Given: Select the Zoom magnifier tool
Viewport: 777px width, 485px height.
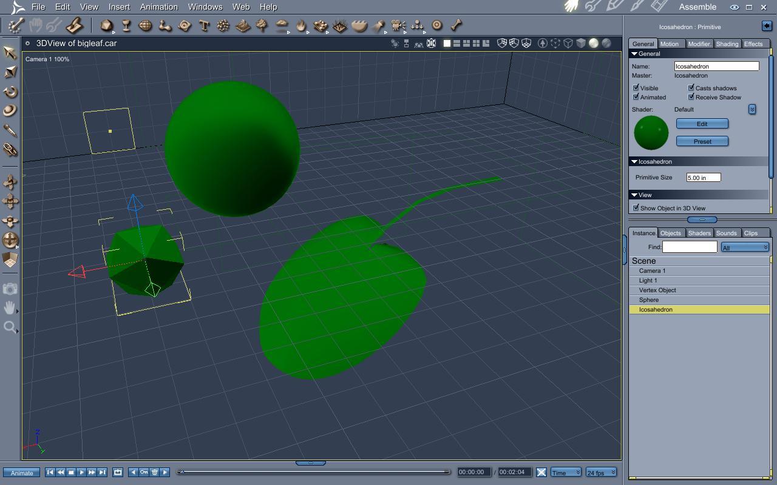Looking at the screenshot, I should (x=10, y=327).
